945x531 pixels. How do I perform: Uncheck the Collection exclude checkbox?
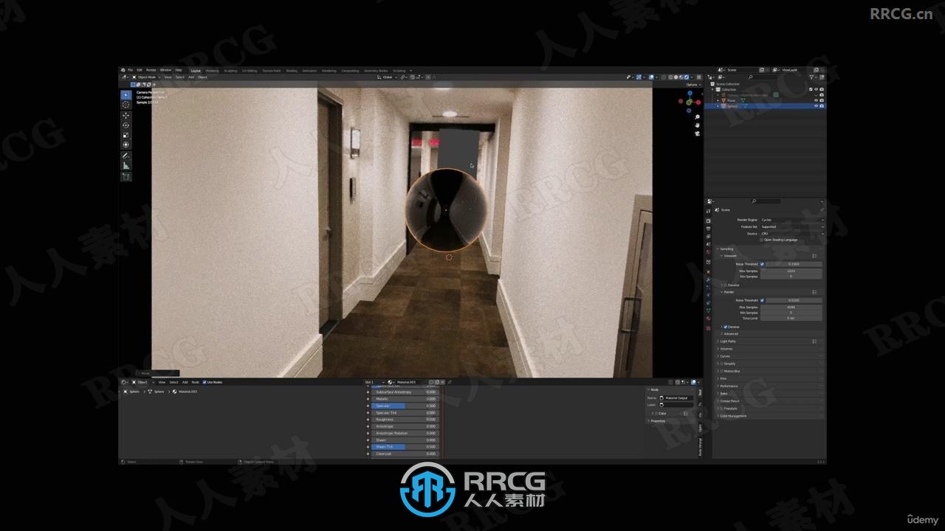click(811, 89)
